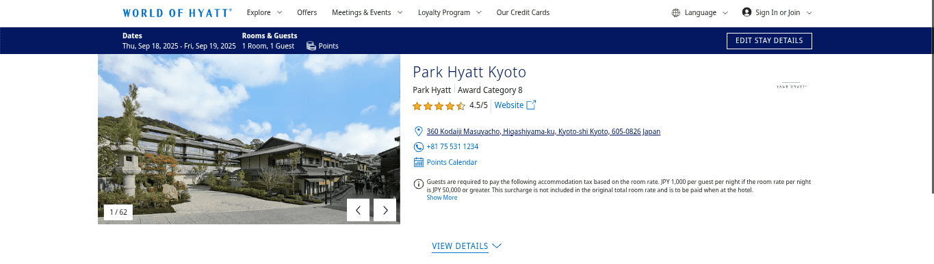
Task: Click the View Details chevron arrow
Action: point(497,246)
